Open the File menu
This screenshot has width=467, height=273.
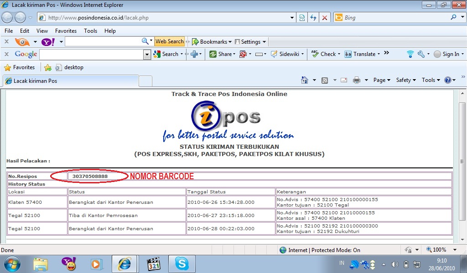(x=9, y=31)
